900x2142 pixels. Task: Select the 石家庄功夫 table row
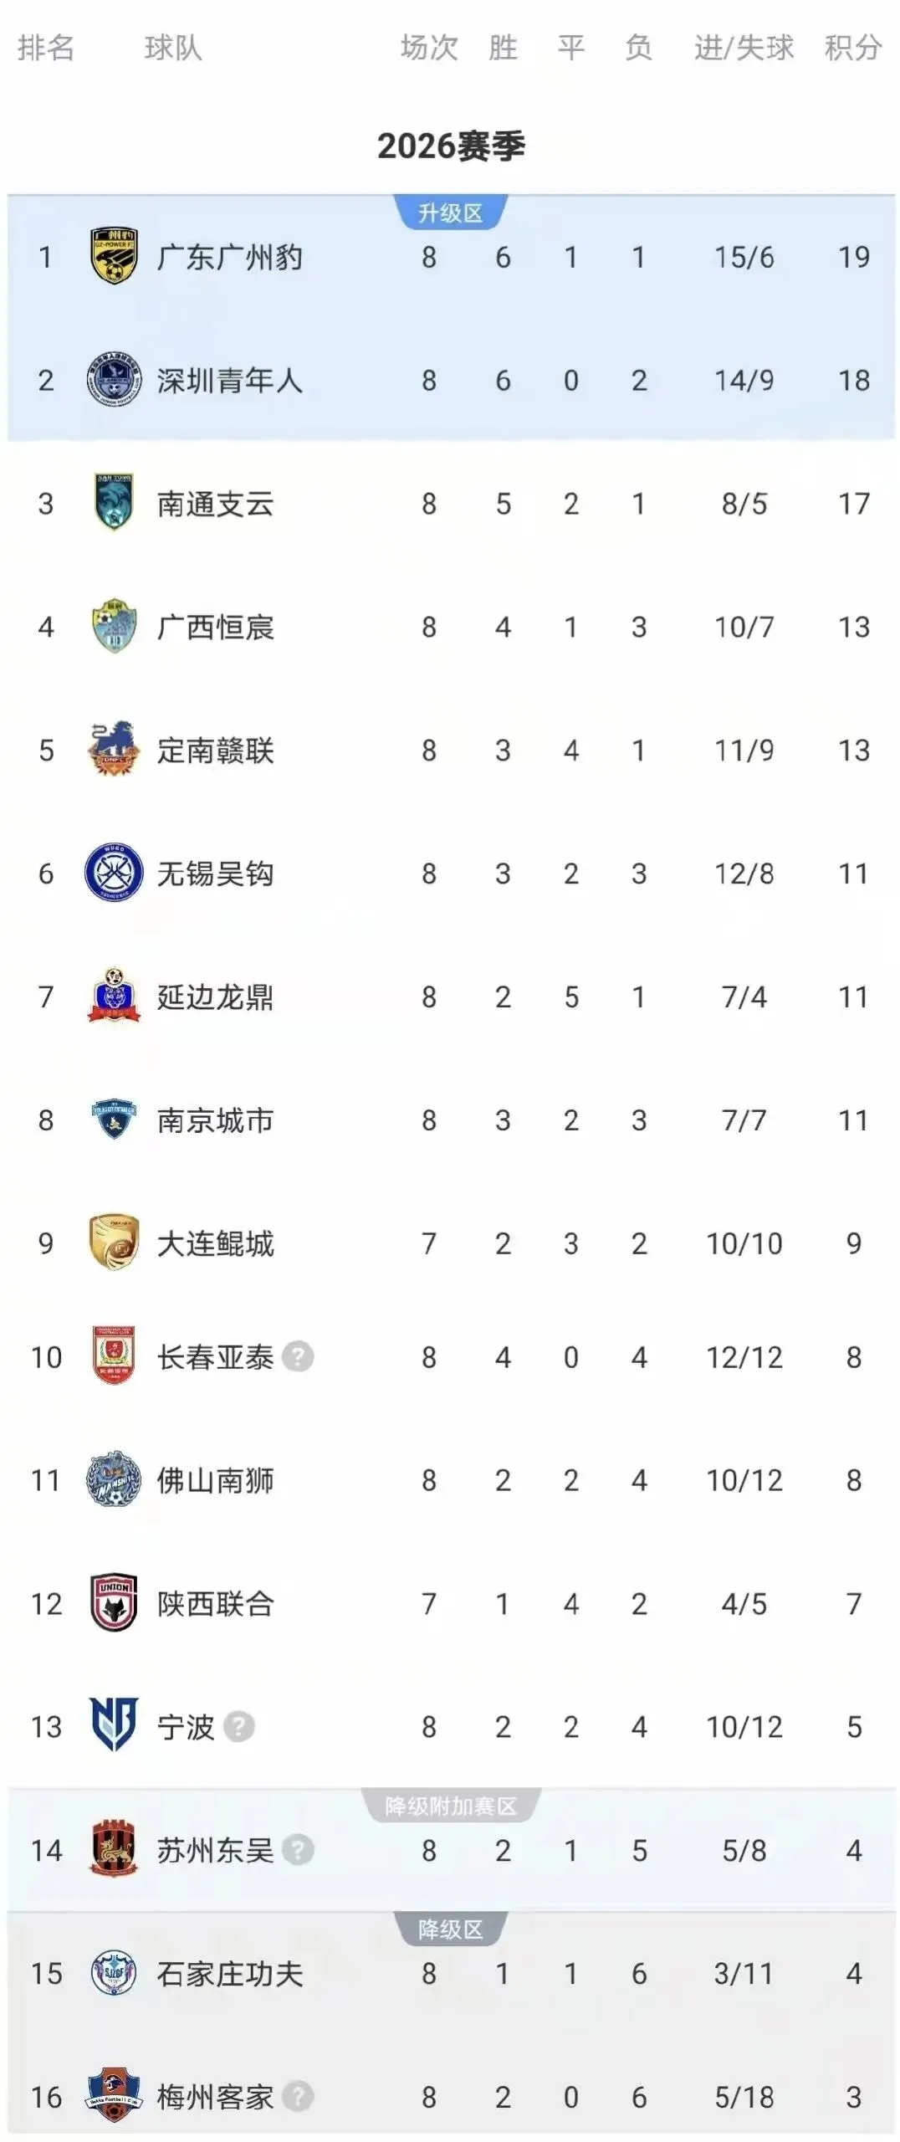point(451,1973)
